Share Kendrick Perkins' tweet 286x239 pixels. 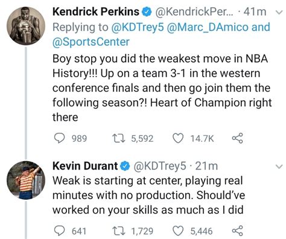point(238,138)
